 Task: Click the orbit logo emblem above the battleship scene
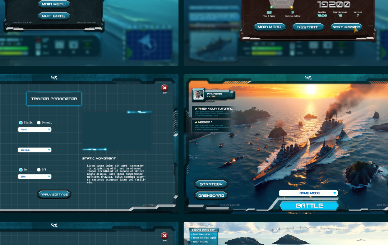coord(308,77)
